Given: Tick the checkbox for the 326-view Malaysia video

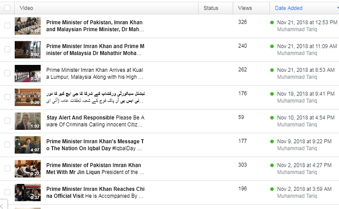Looking at the screenshot, I should pos(7,26).
